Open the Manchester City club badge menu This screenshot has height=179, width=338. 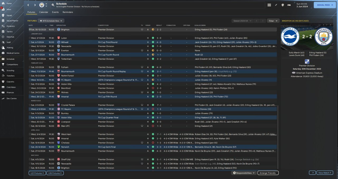click(42, 5)
